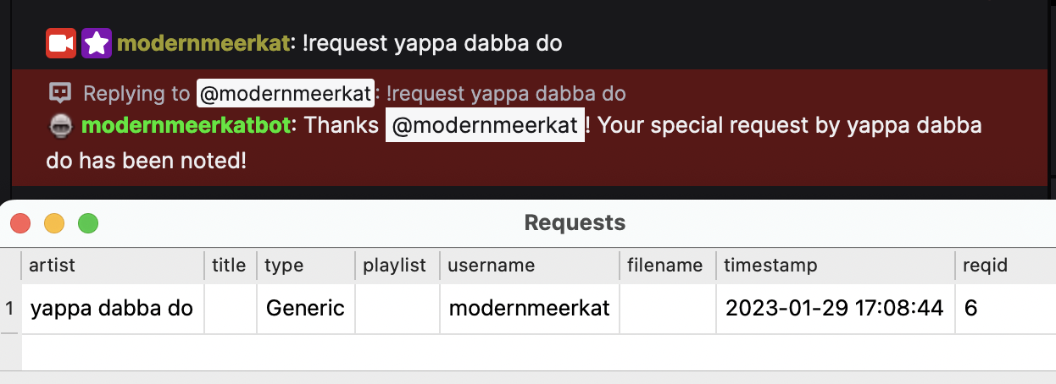Screen dimensions: 1056x384
Task: Sort by the playlist column header
Action: click(397, 266)
